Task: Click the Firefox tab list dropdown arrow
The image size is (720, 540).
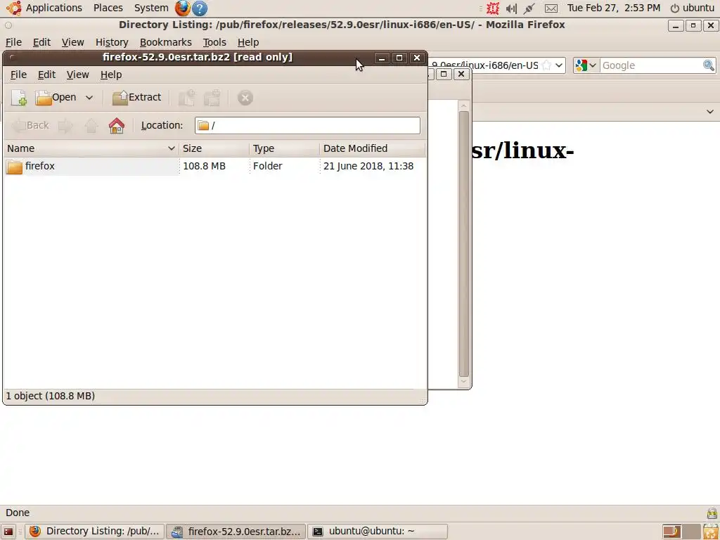Action: tap(710, 112)
